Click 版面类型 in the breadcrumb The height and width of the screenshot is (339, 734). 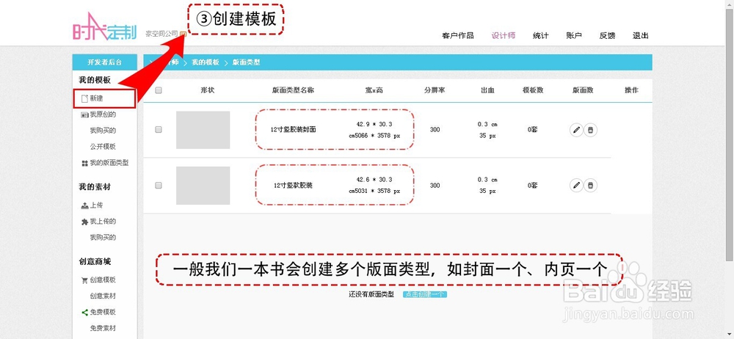(x=246, y=62)
